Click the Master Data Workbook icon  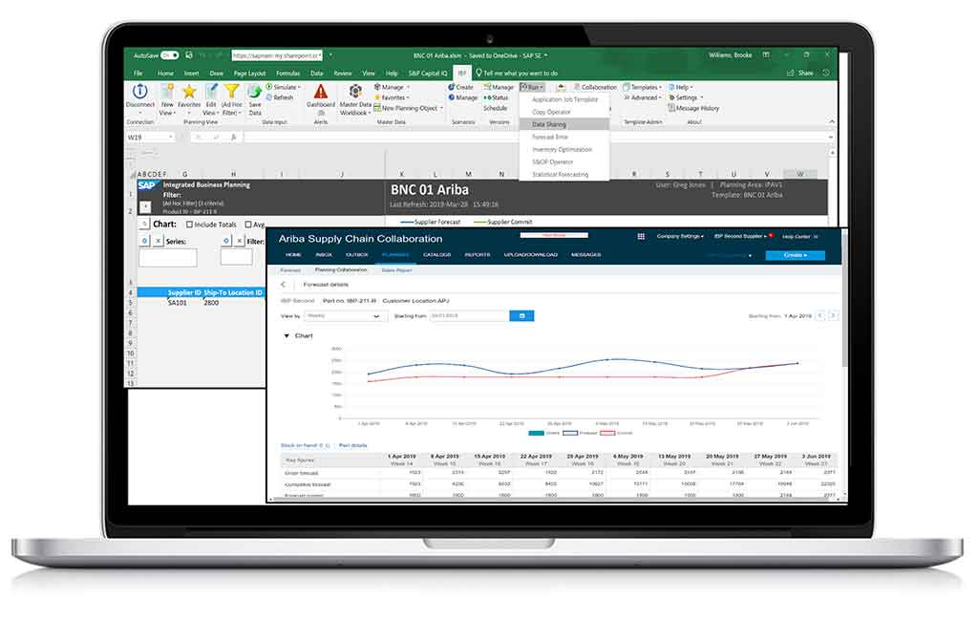click(355, 92)
